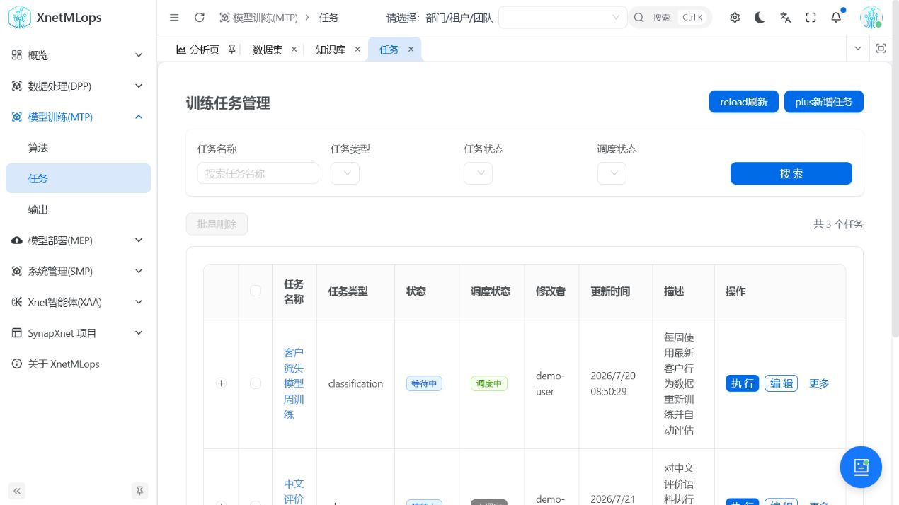The image size is (899, 505).
Task: Click the header 搜索 Ctrl K box
Action: pos(670,18)
